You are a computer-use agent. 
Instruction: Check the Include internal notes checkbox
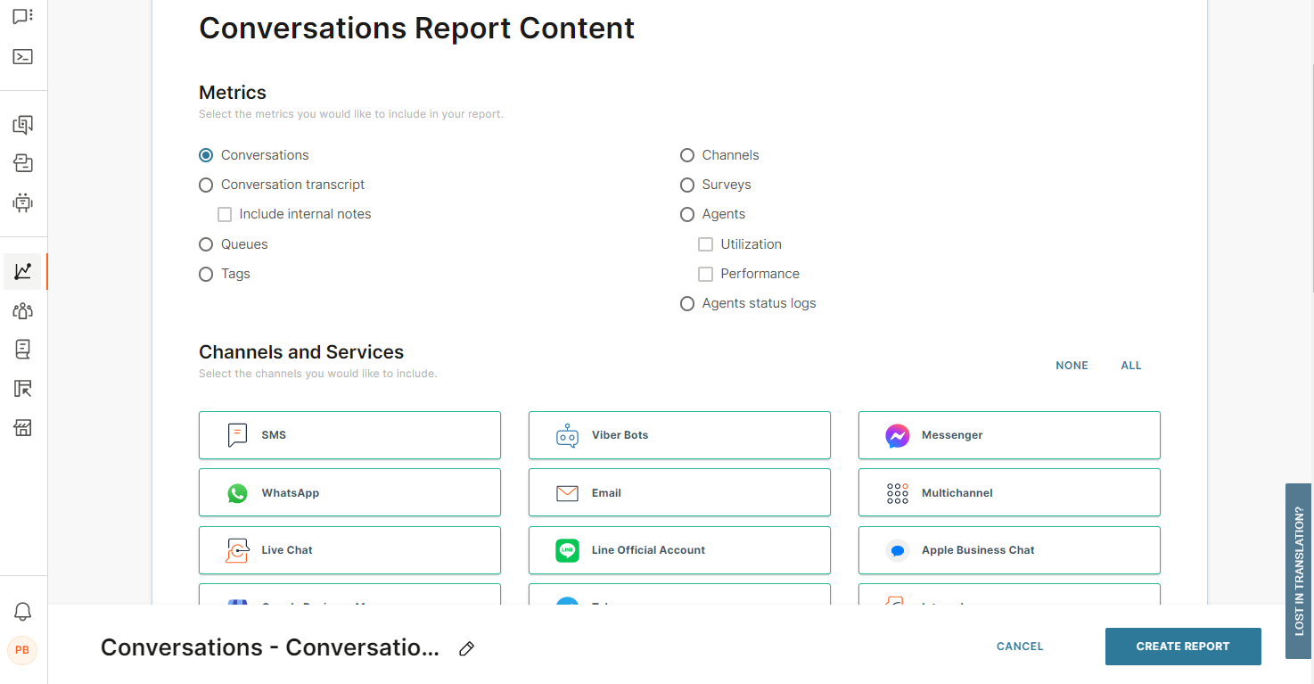click(225, 214)
